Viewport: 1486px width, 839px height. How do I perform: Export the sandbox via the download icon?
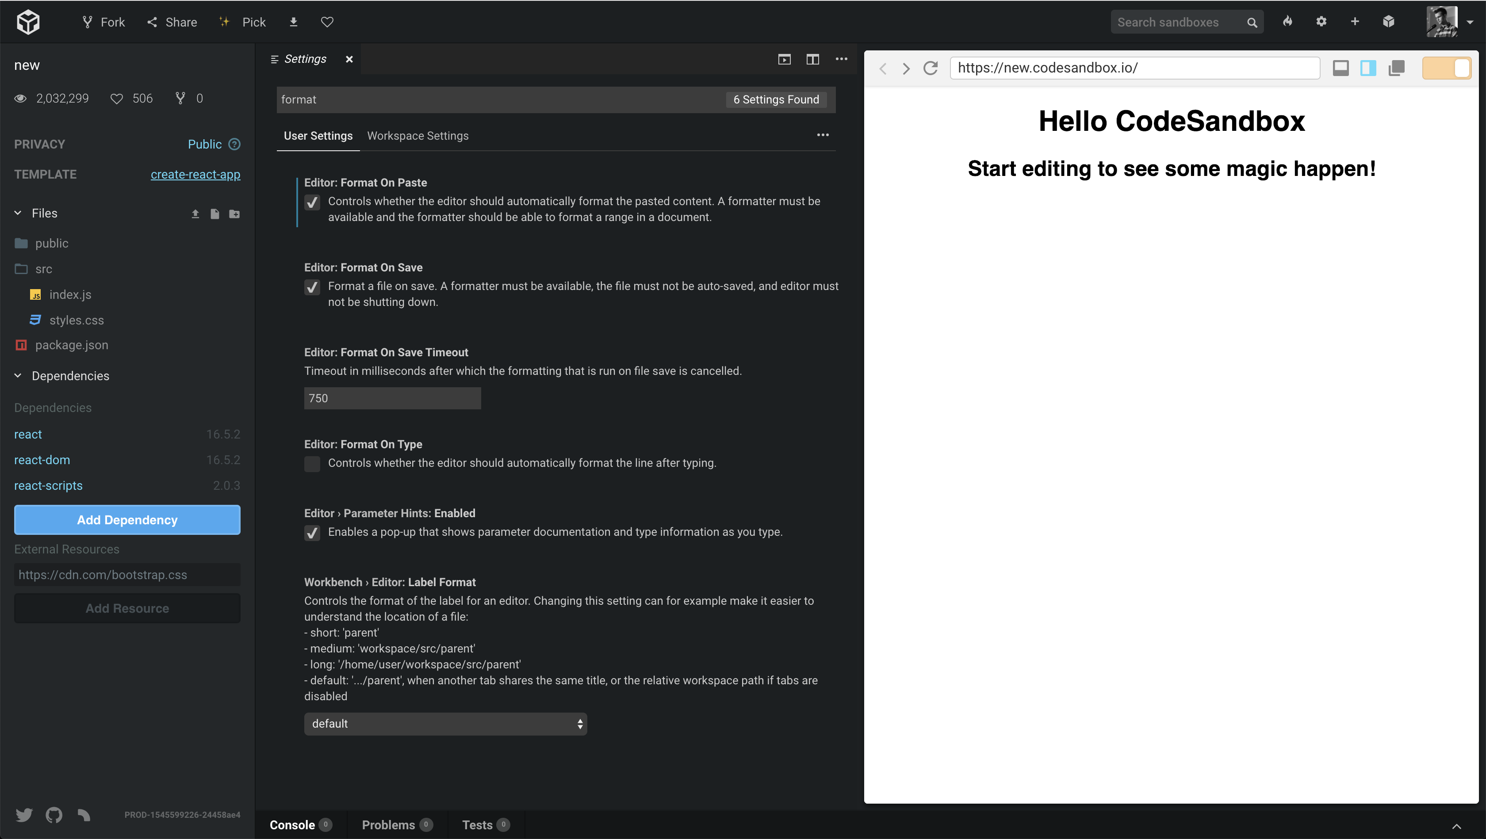coord(294,21)
